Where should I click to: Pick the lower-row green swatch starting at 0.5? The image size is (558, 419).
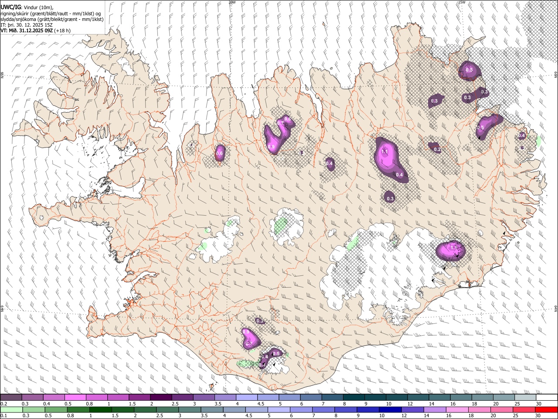(x=55, y=409)
